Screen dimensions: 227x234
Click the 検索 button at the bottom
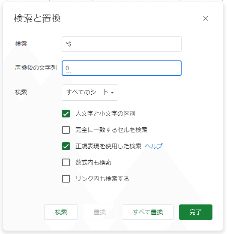pyautogui.click(x=61, y=212)
